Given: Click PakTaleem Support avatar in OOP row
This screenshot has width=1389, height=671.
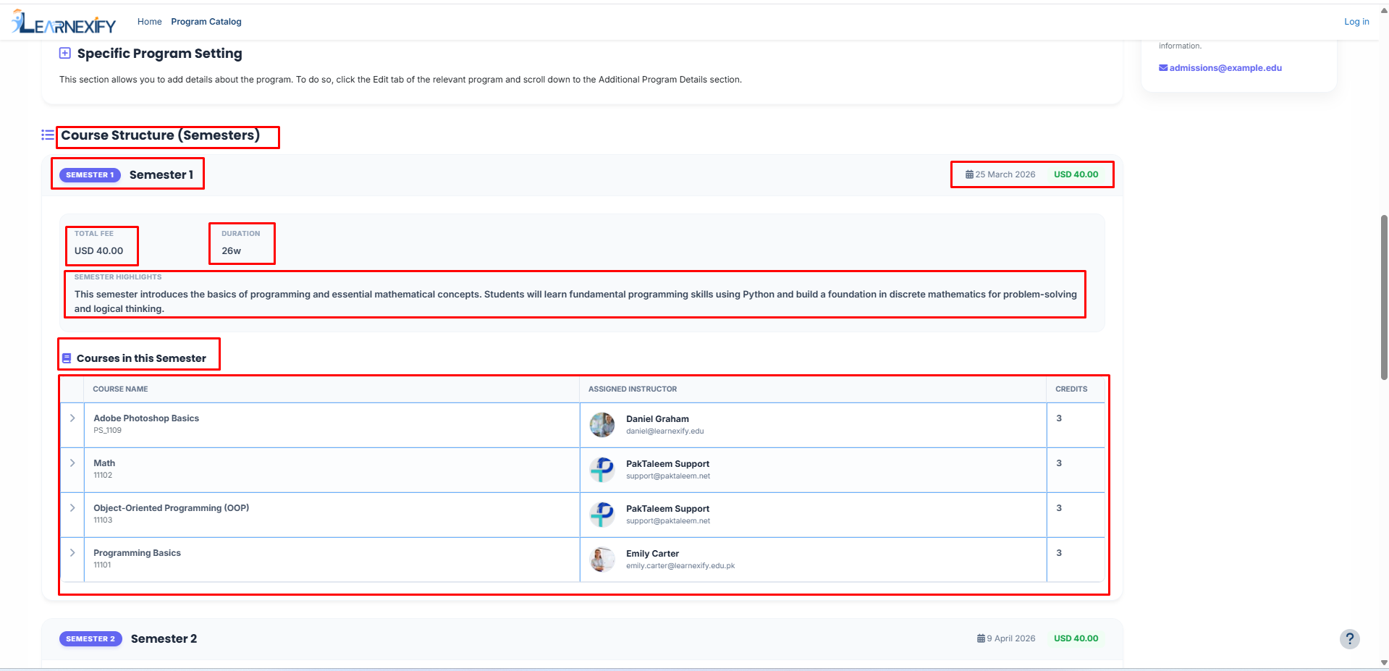Looking at the screenshot, I should point(602,515).
